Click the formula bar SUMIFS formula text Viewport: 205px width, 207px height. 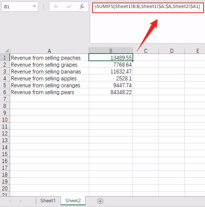point(147,7)
